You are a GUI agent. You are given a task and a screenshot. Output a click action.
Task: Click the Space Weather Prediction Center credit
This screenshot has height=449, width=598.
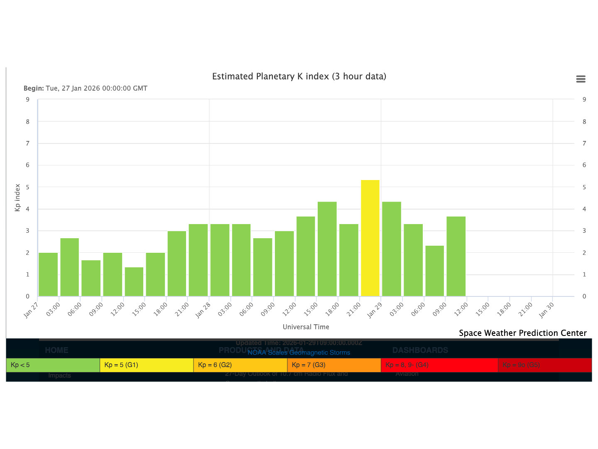coord(522,333)
